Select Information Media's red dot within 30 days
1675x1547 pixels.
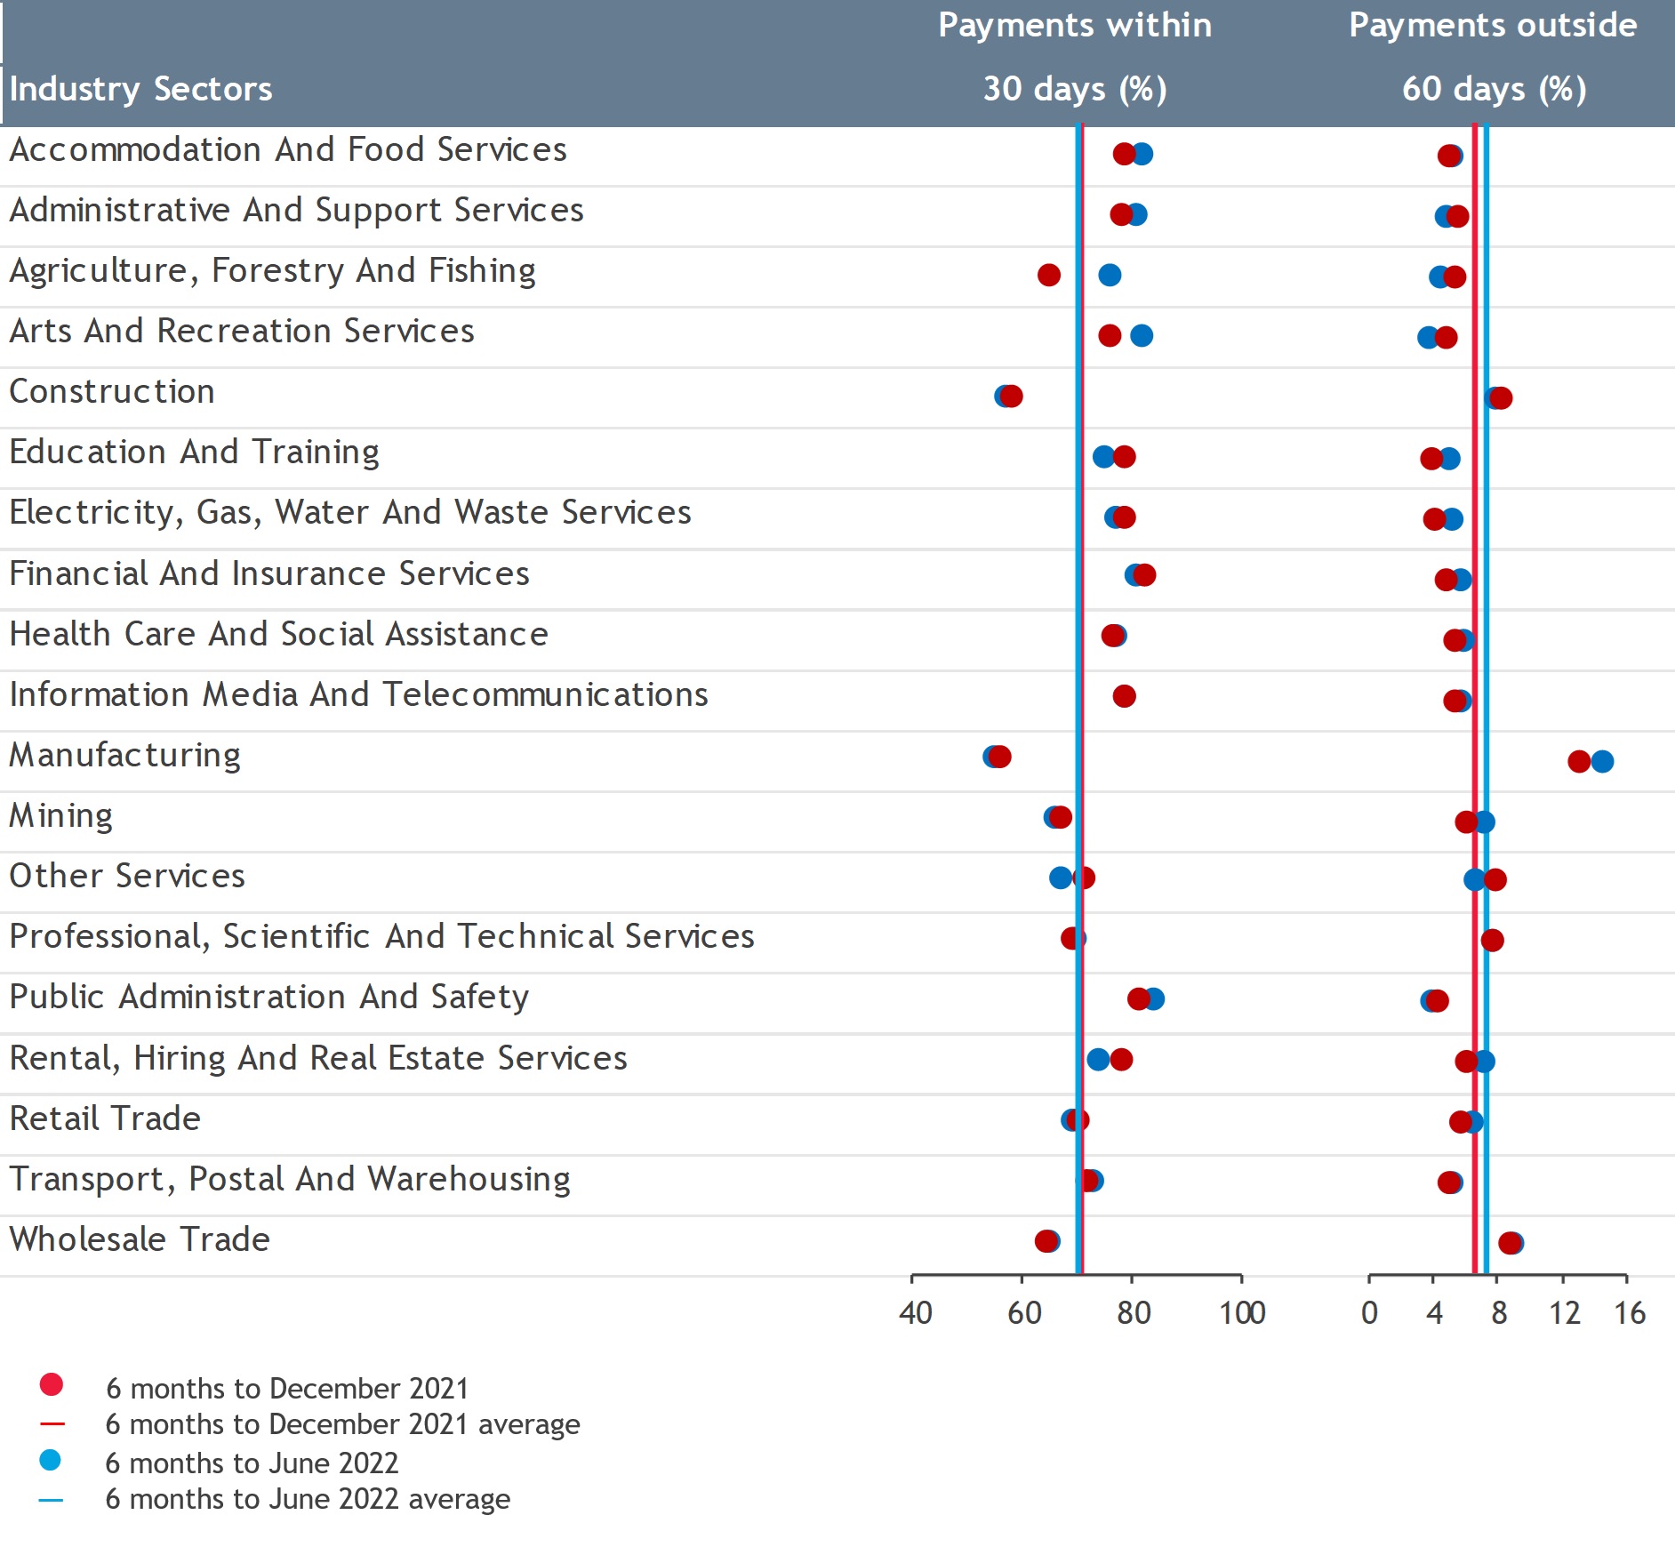point(1124,696)
